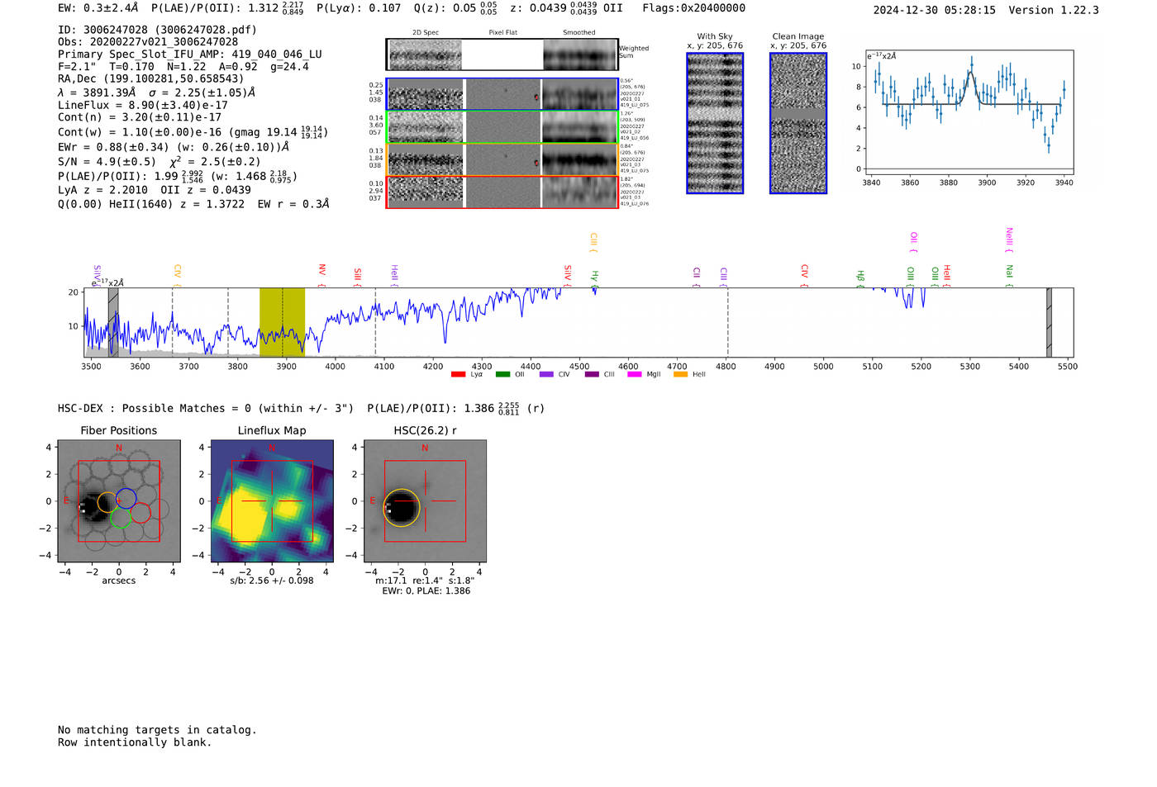The image size is (1157, 787).
Task: Click the green-bordered 2D spectrum fiber row
Action: (502, 127)
